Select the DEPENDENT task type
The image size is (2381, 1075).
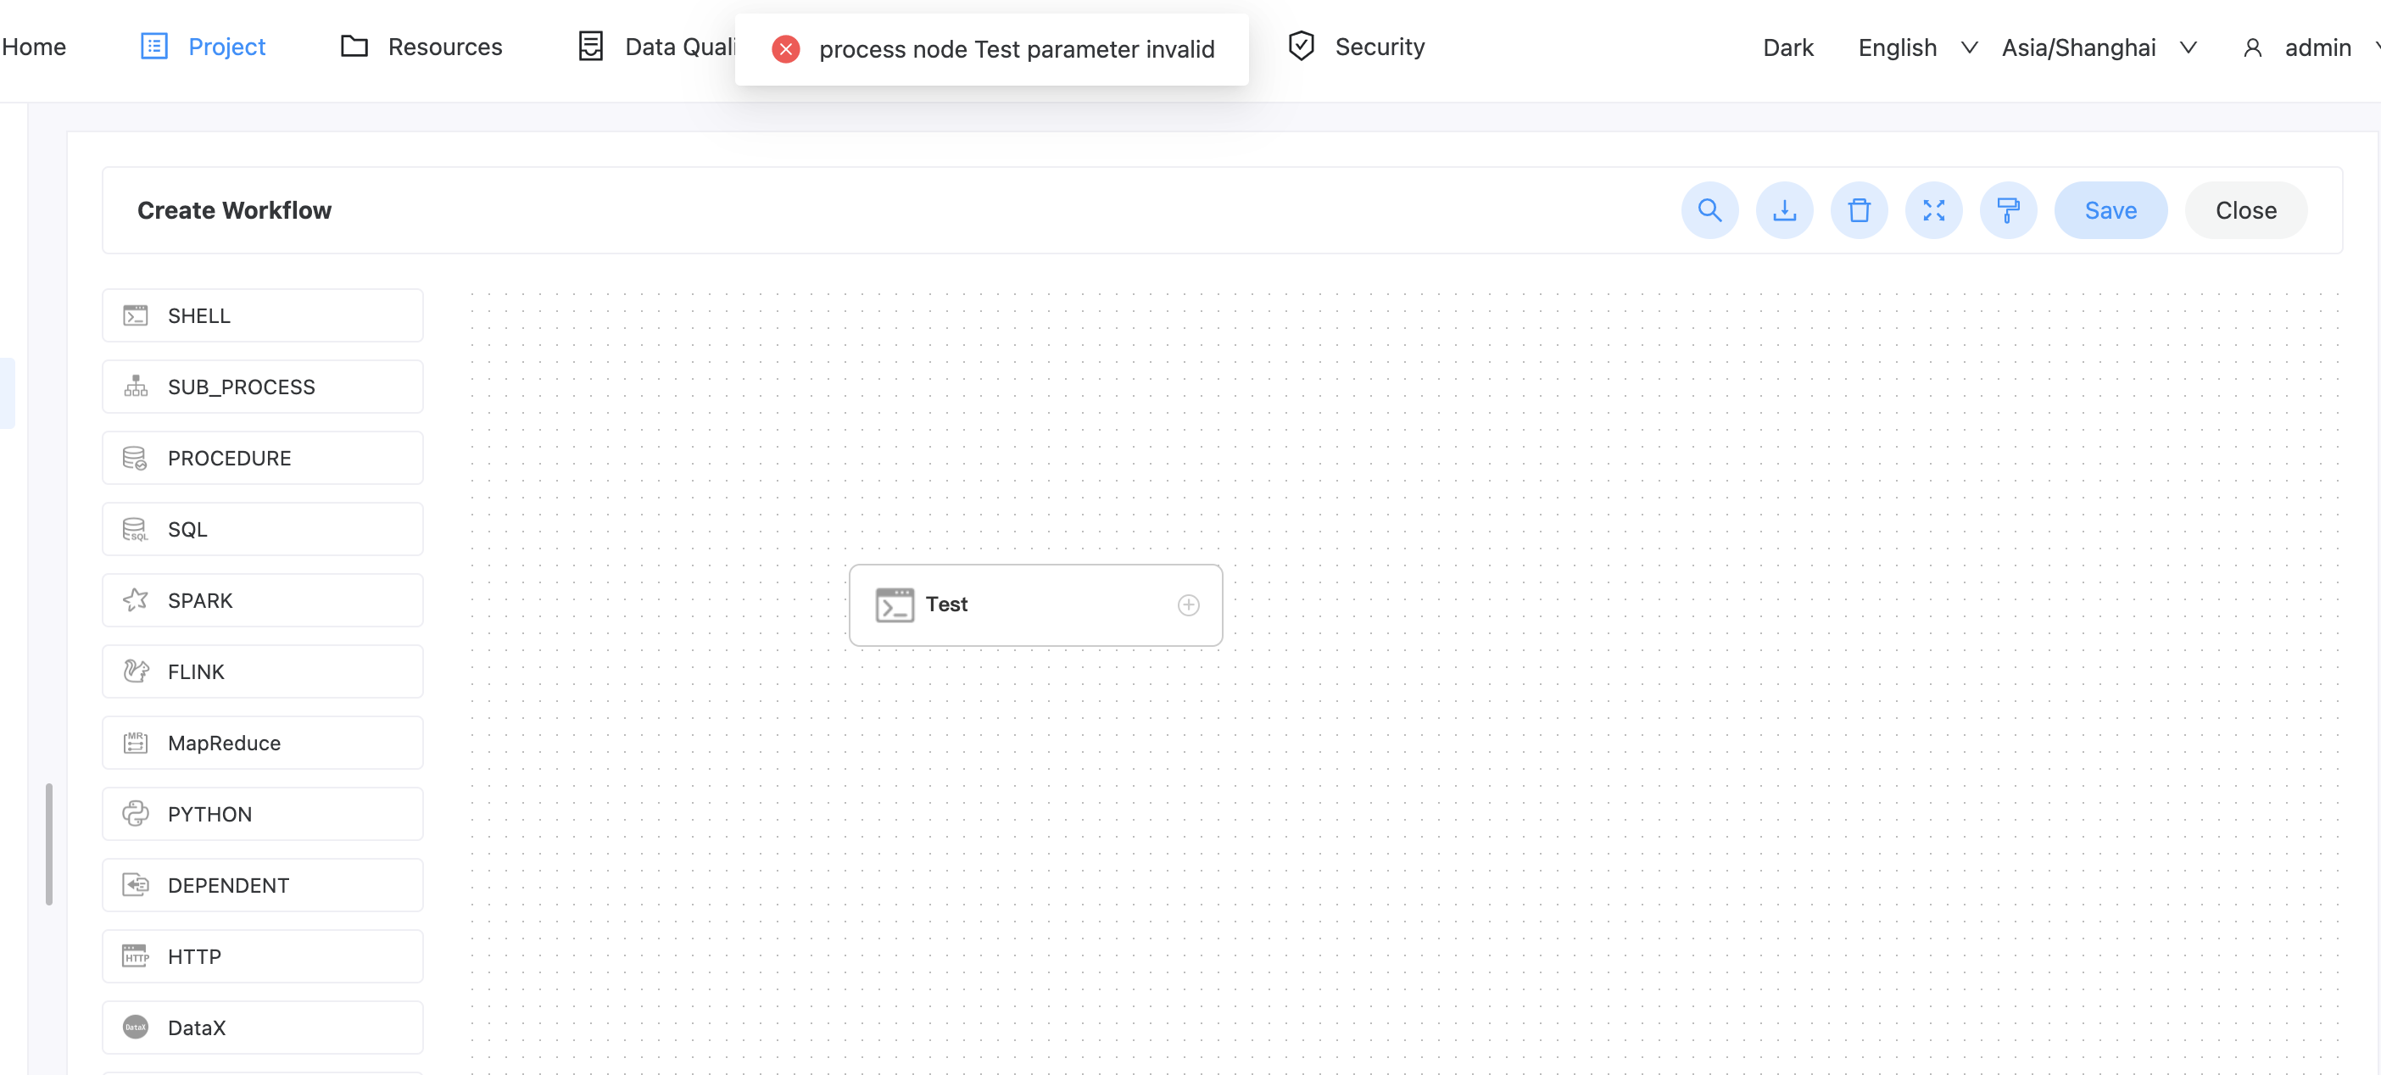click(263, 884)
